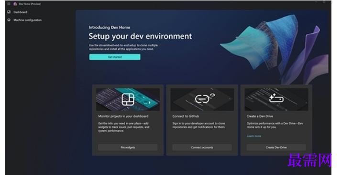Select 'Setup your dev environment' headline
341x175 pixels.
click(140, 36)
